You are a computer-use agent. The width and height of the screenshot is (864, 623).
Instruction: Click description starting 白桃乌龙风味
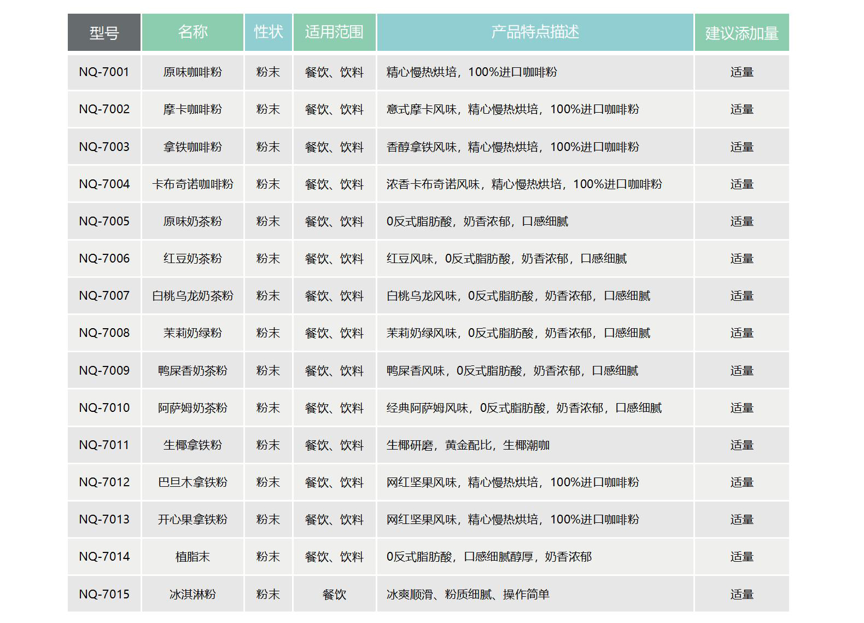point(518,296)
